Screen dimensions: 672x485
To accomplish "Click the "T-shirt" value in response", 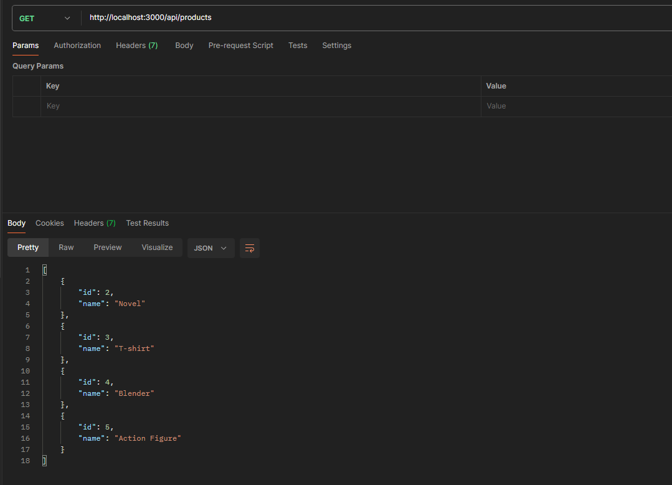I will (x=134, y=348).
